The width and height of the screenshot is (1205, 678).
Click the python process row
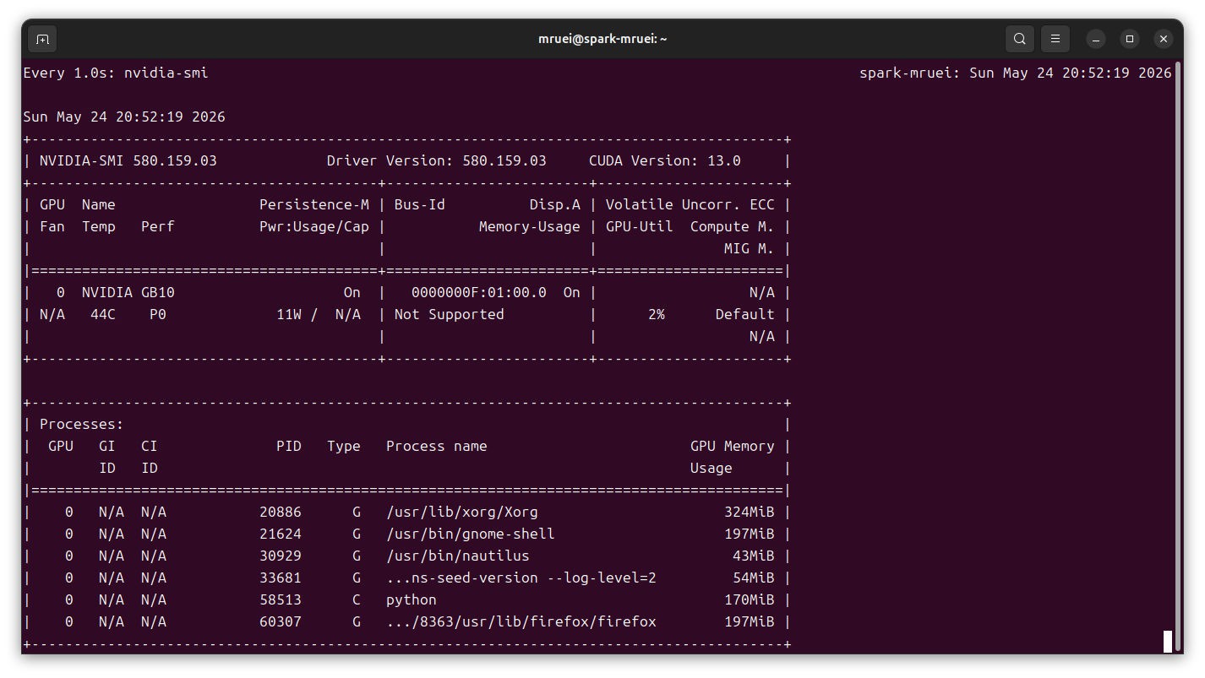pos(407,599)
